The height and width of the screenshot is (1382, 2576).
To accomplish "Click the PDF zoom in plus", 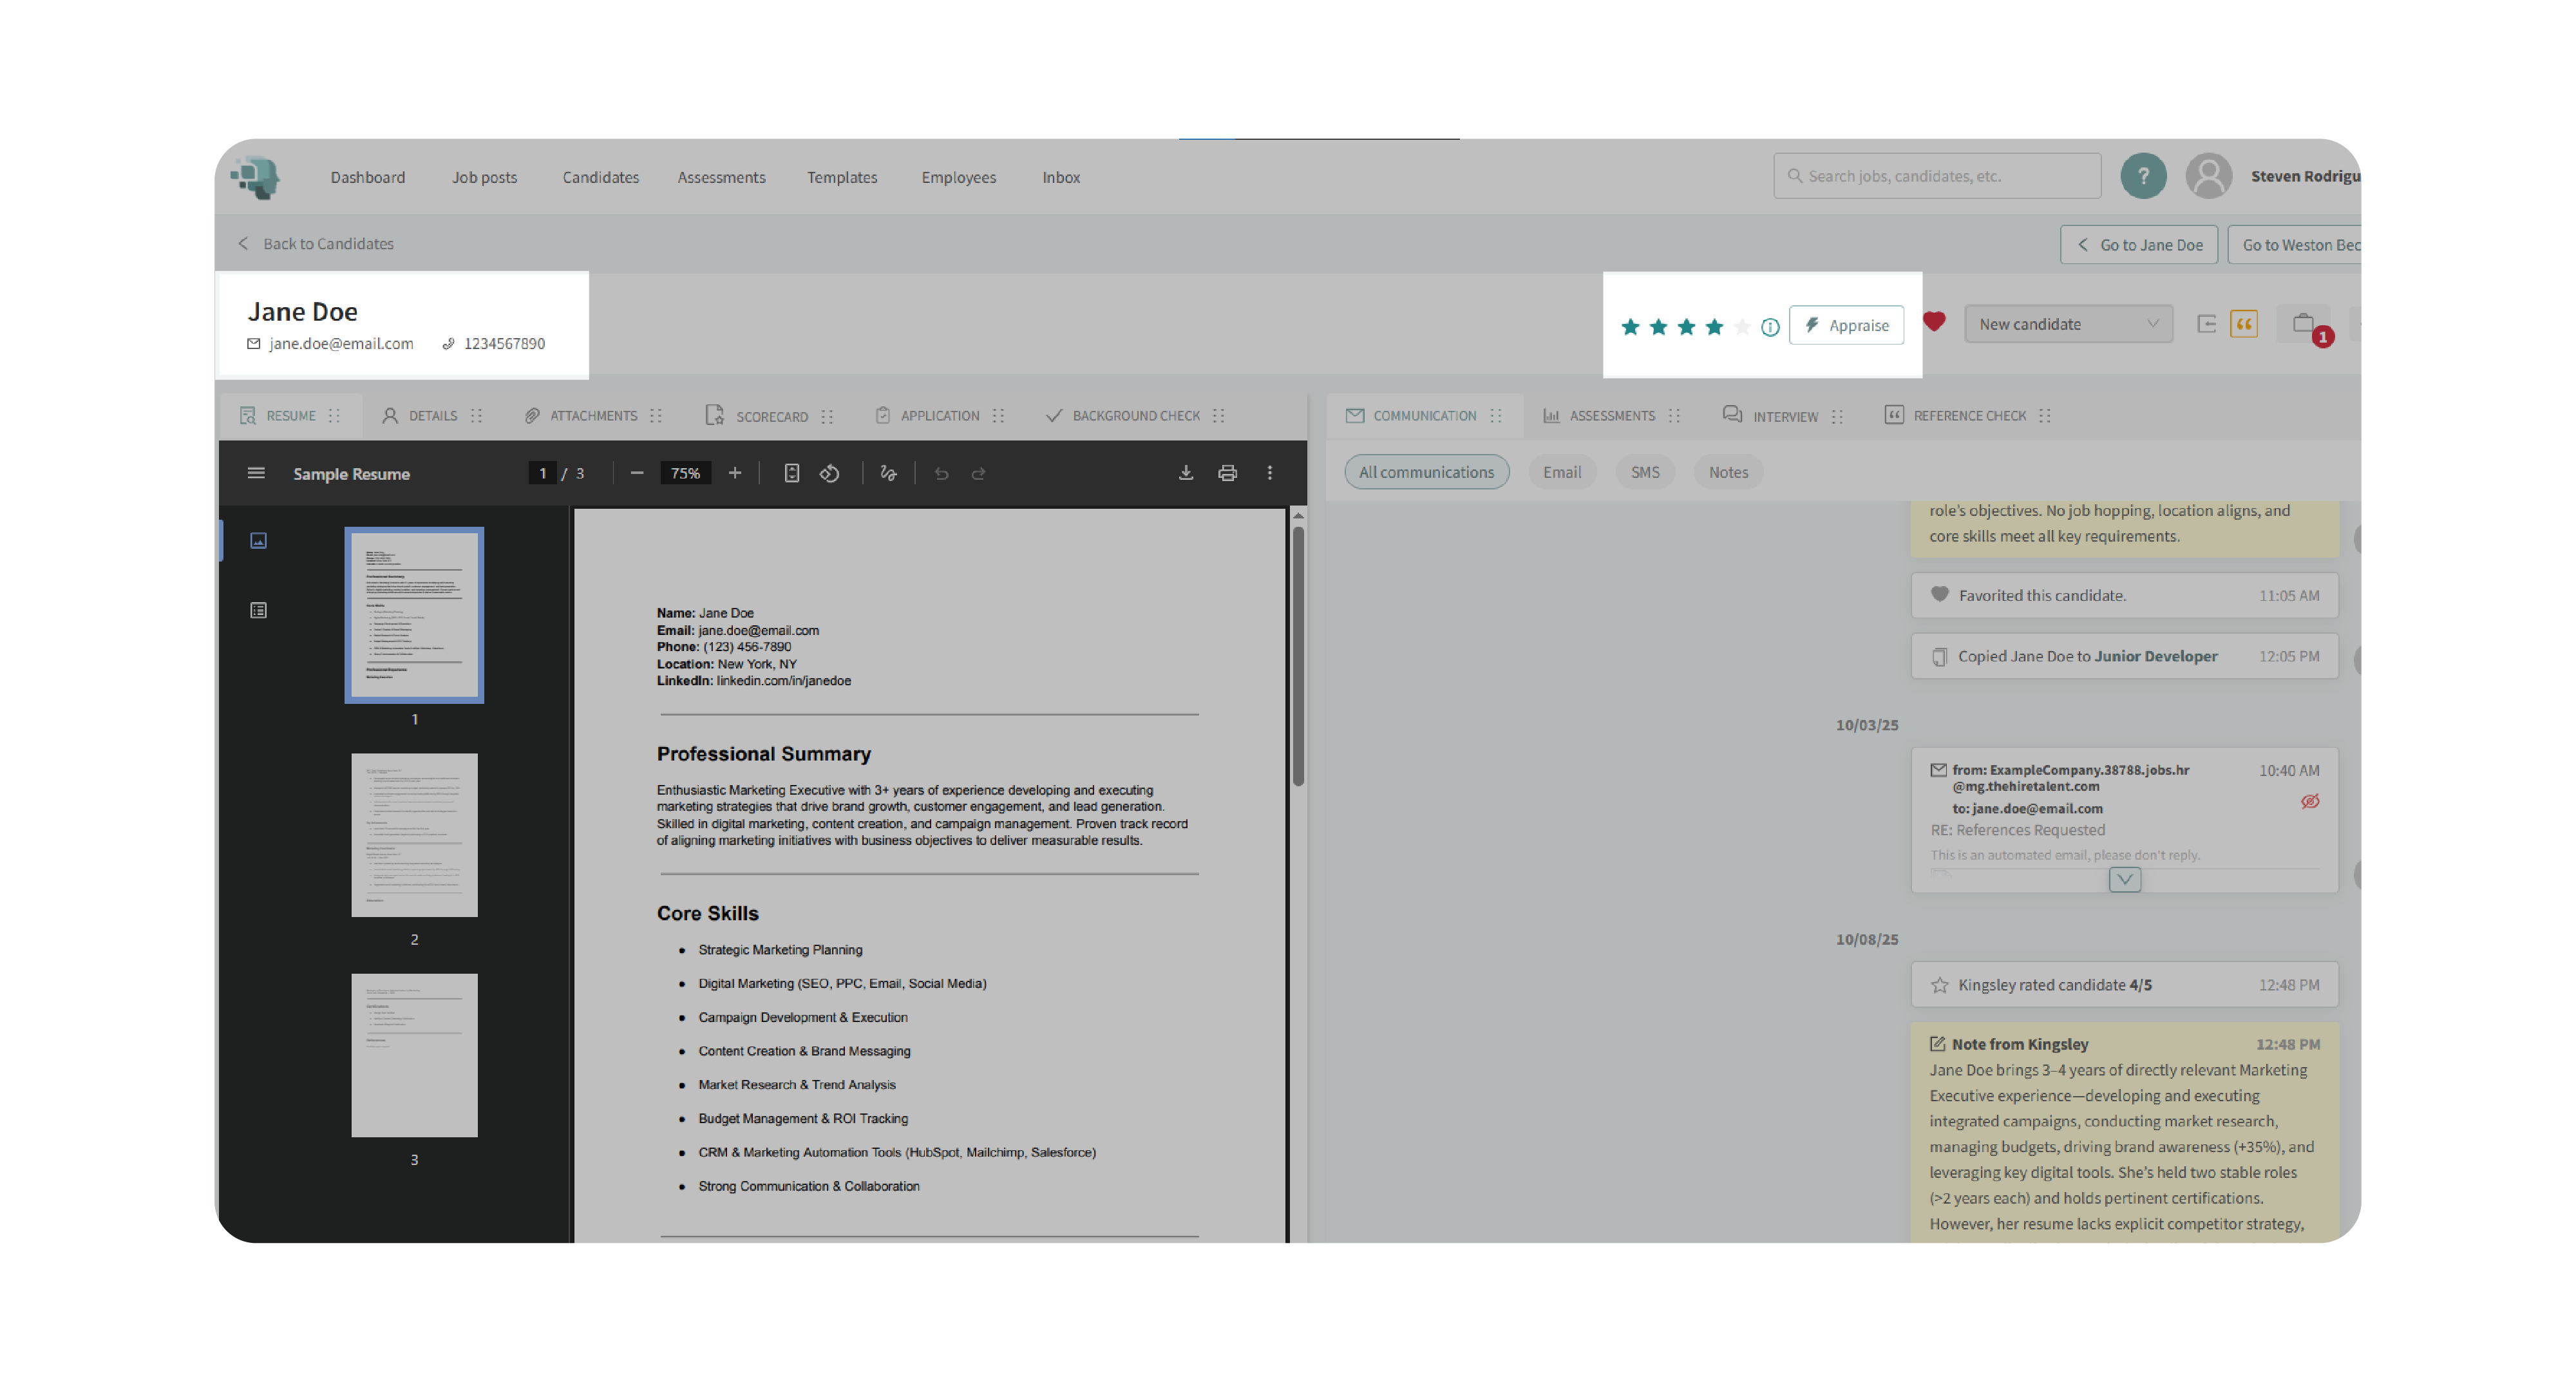I will [x=734, y=473].
